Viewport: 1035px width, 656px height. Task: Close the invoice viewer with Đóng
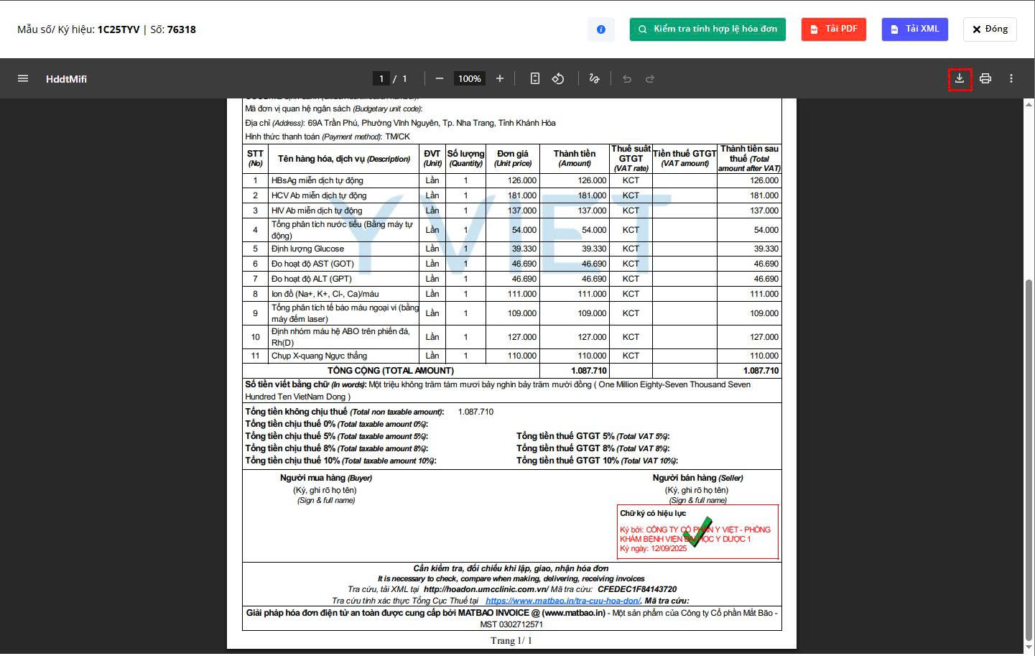[x=990, y=29]
